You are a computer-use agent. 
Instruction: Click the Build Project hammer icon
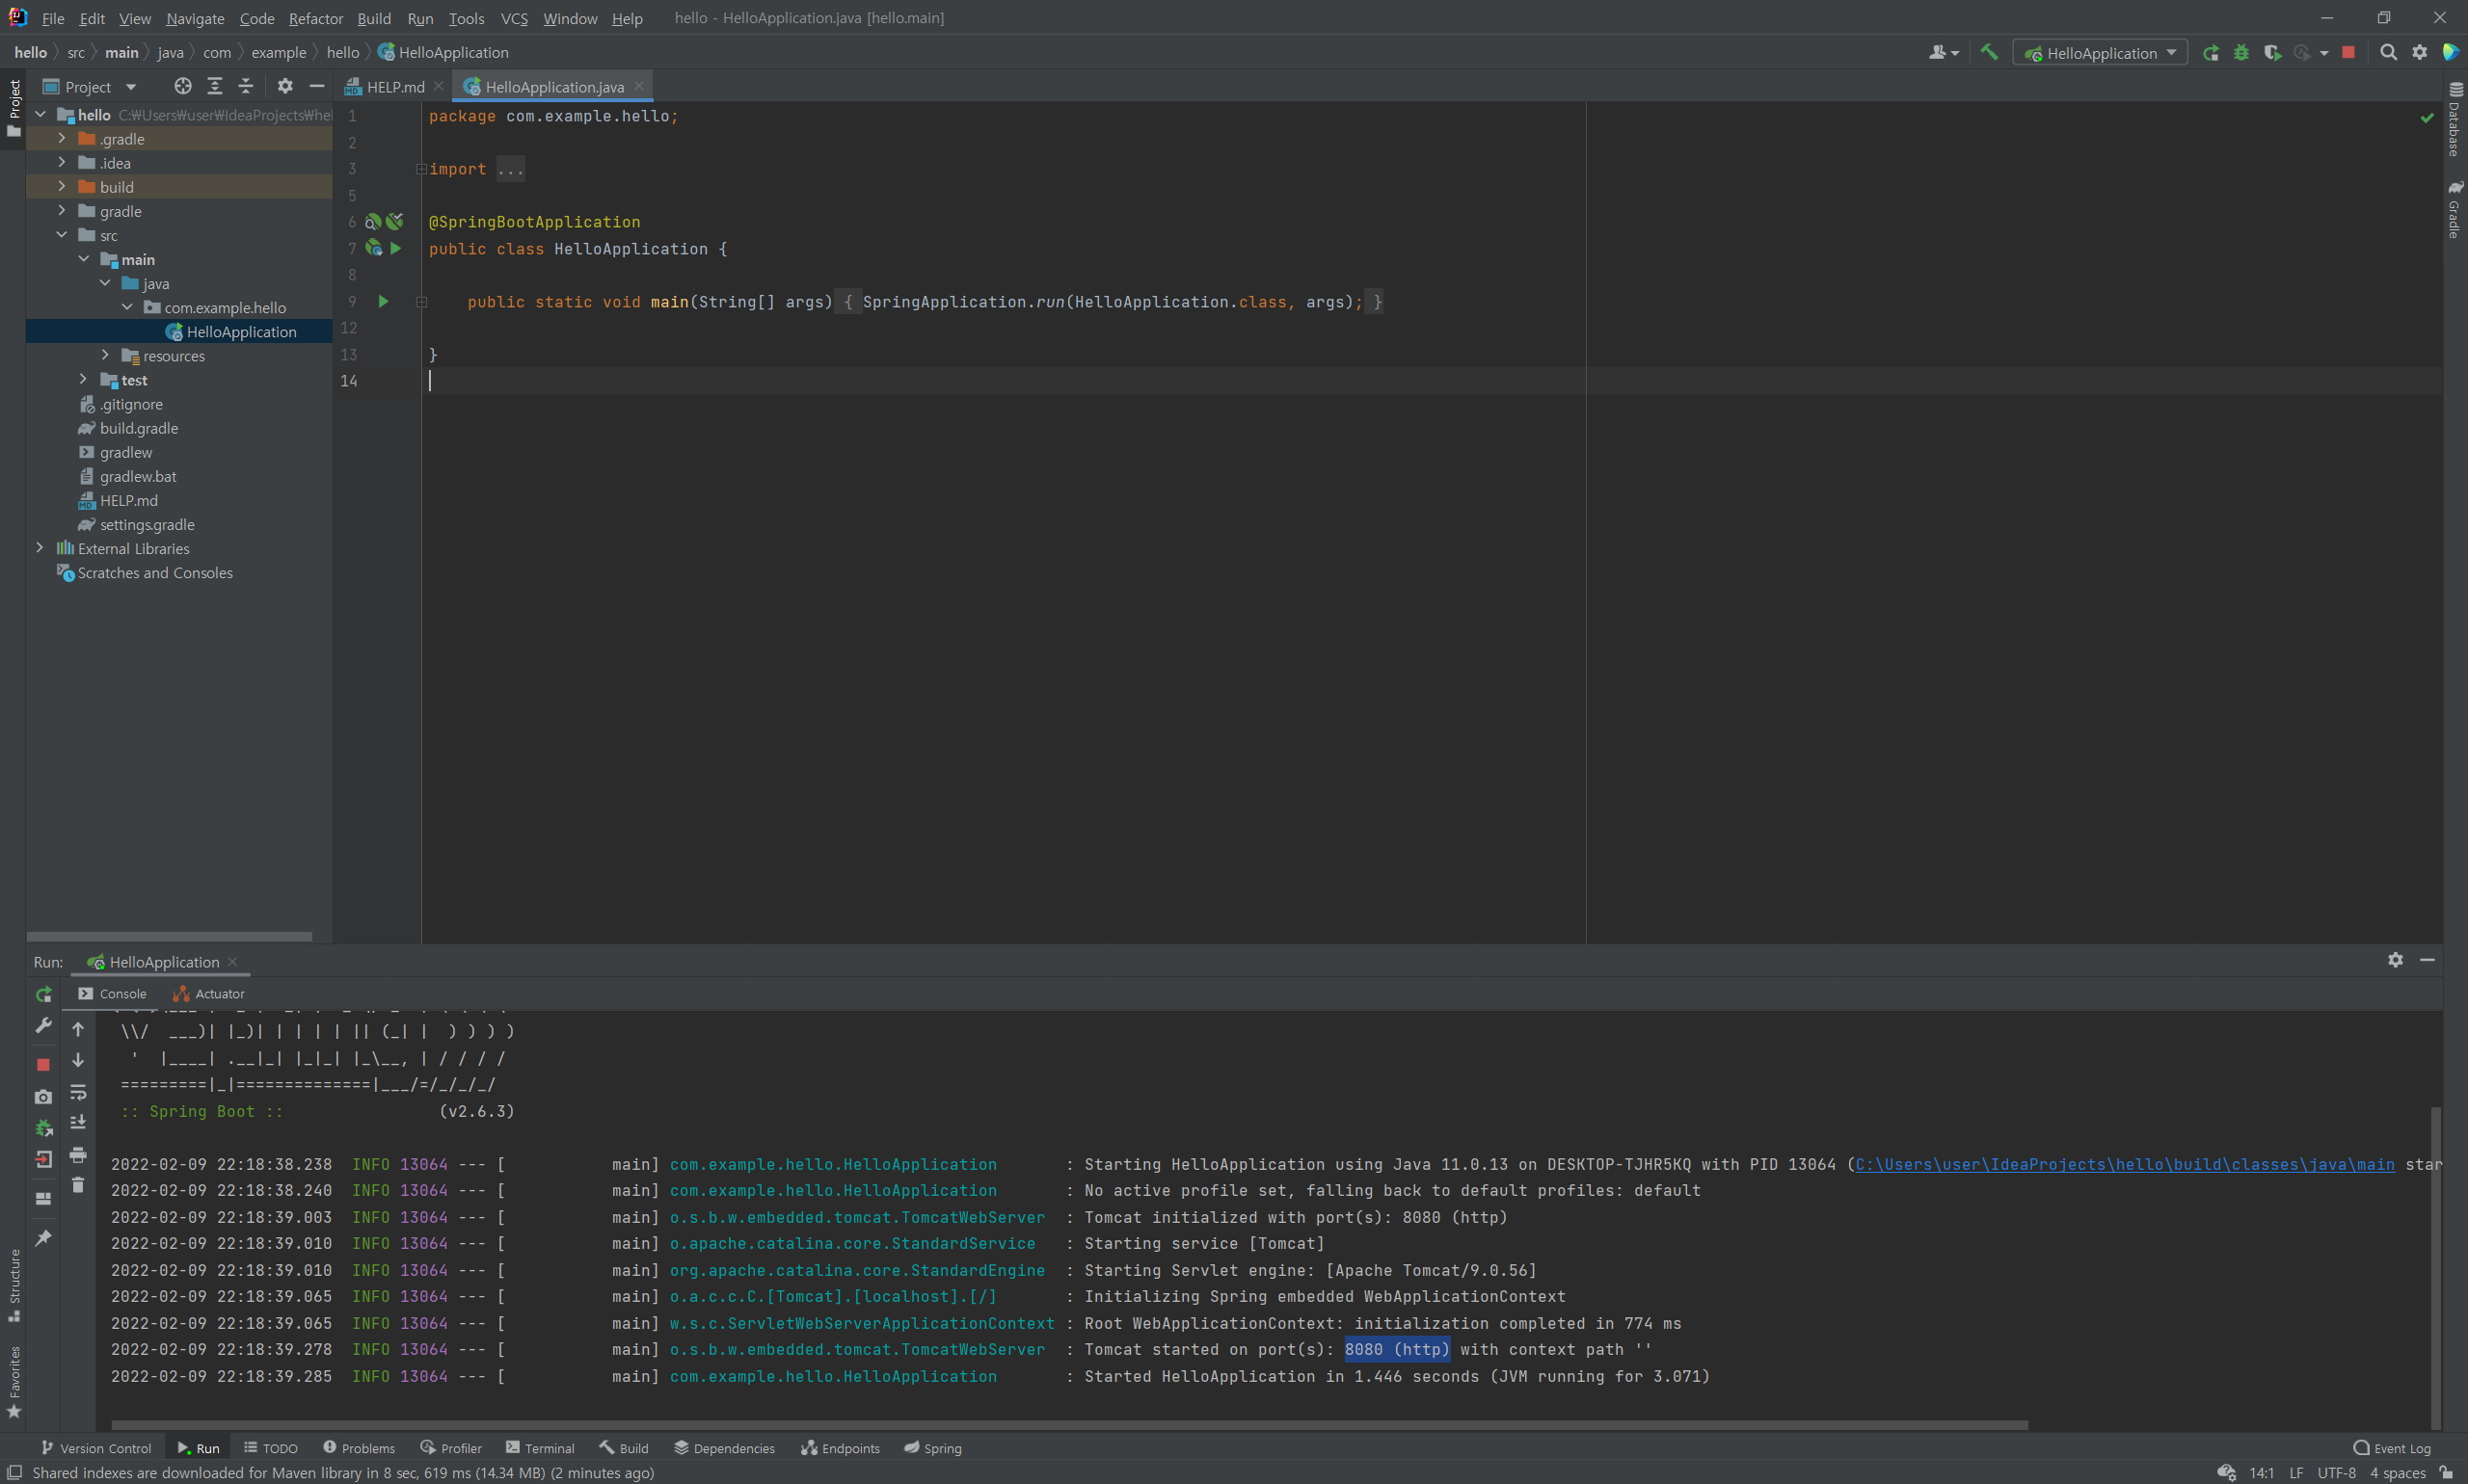pyautogui.click(x=1989, y=52)
